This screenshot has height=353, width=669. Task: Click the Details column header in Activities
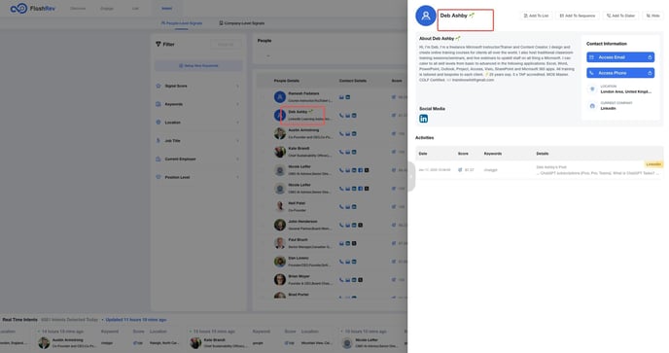pos(543,154)
